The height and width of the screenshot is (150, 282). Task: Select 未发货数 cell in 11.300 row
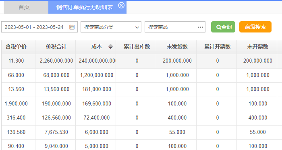[x=176, y=61]
